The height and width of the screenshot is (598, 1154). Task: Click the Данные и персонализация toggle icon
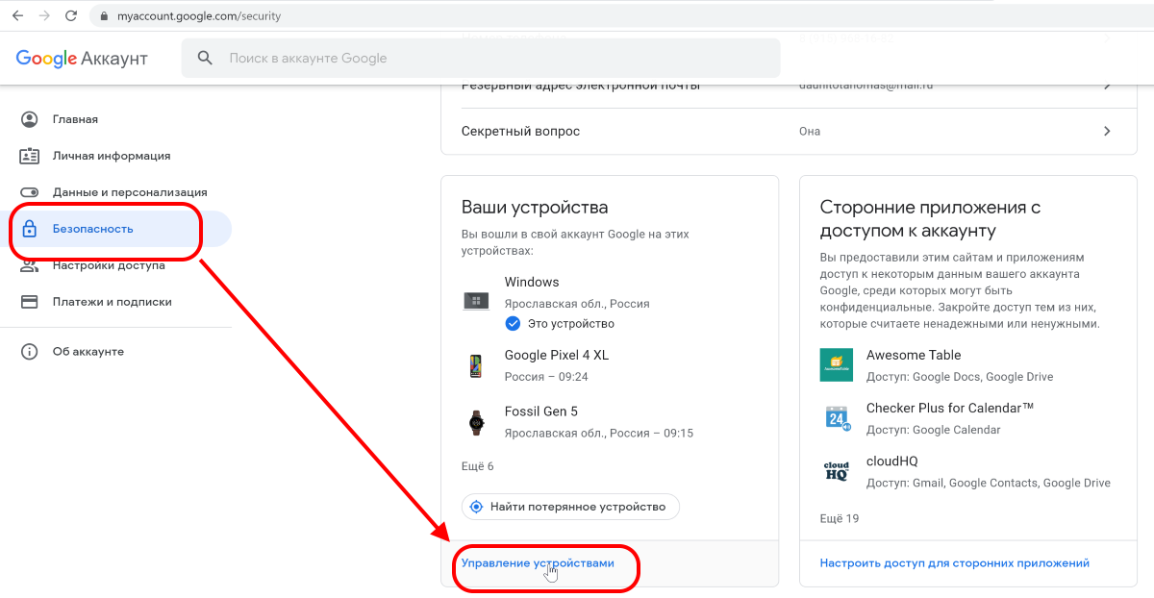(30, 192)
